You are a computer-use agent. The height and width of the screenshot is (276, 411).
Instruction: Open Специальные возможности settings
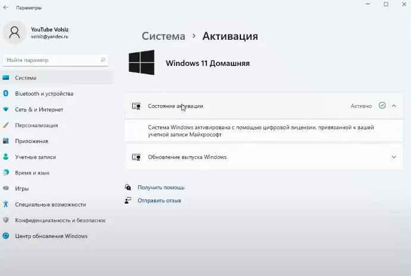tap(57, 204)
